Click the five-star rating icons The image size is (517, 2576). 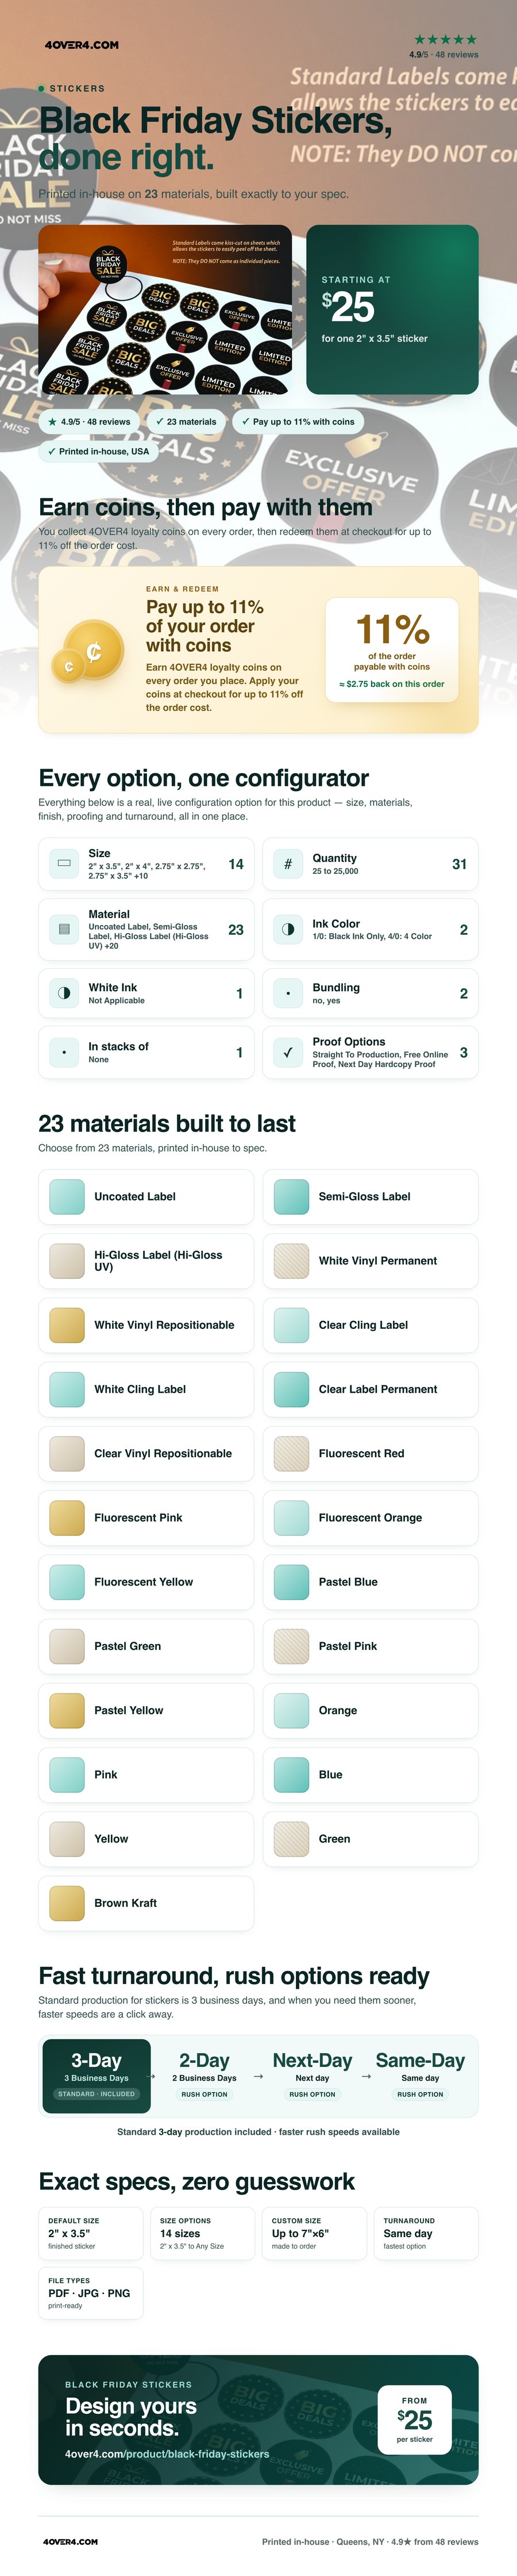pos(445,40)
